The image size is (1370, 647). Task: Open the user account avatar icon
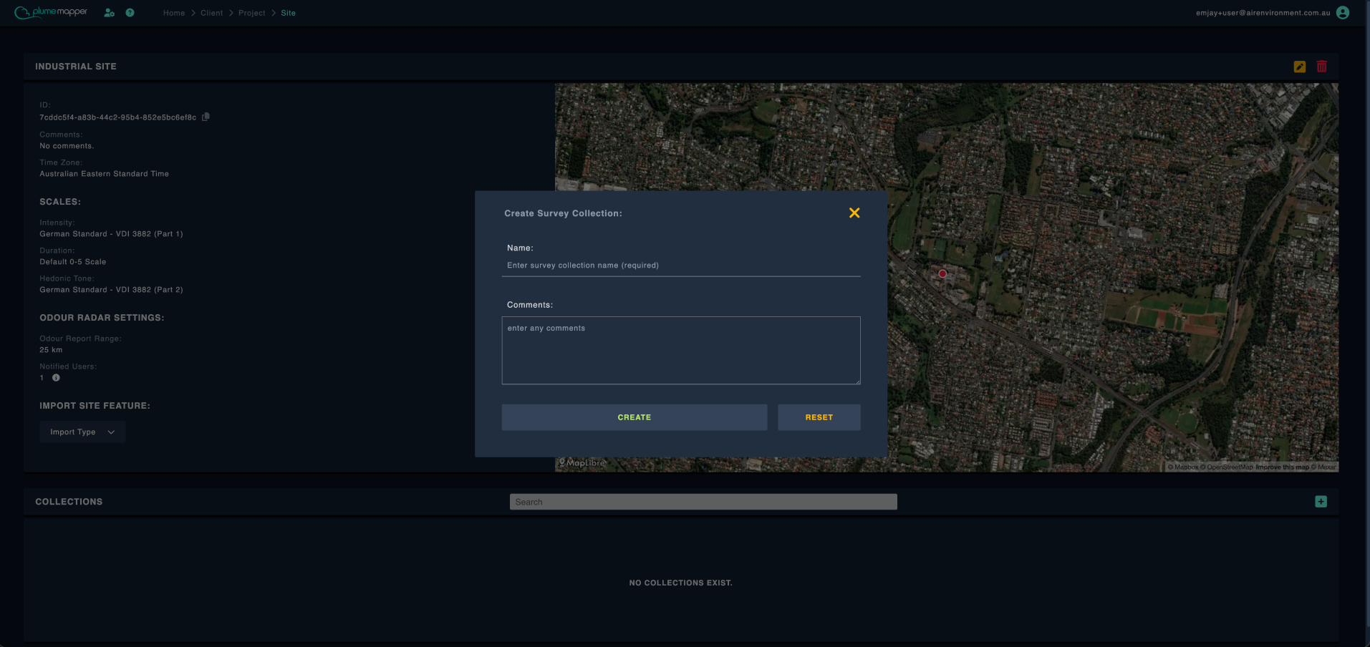click(1343, 13)
